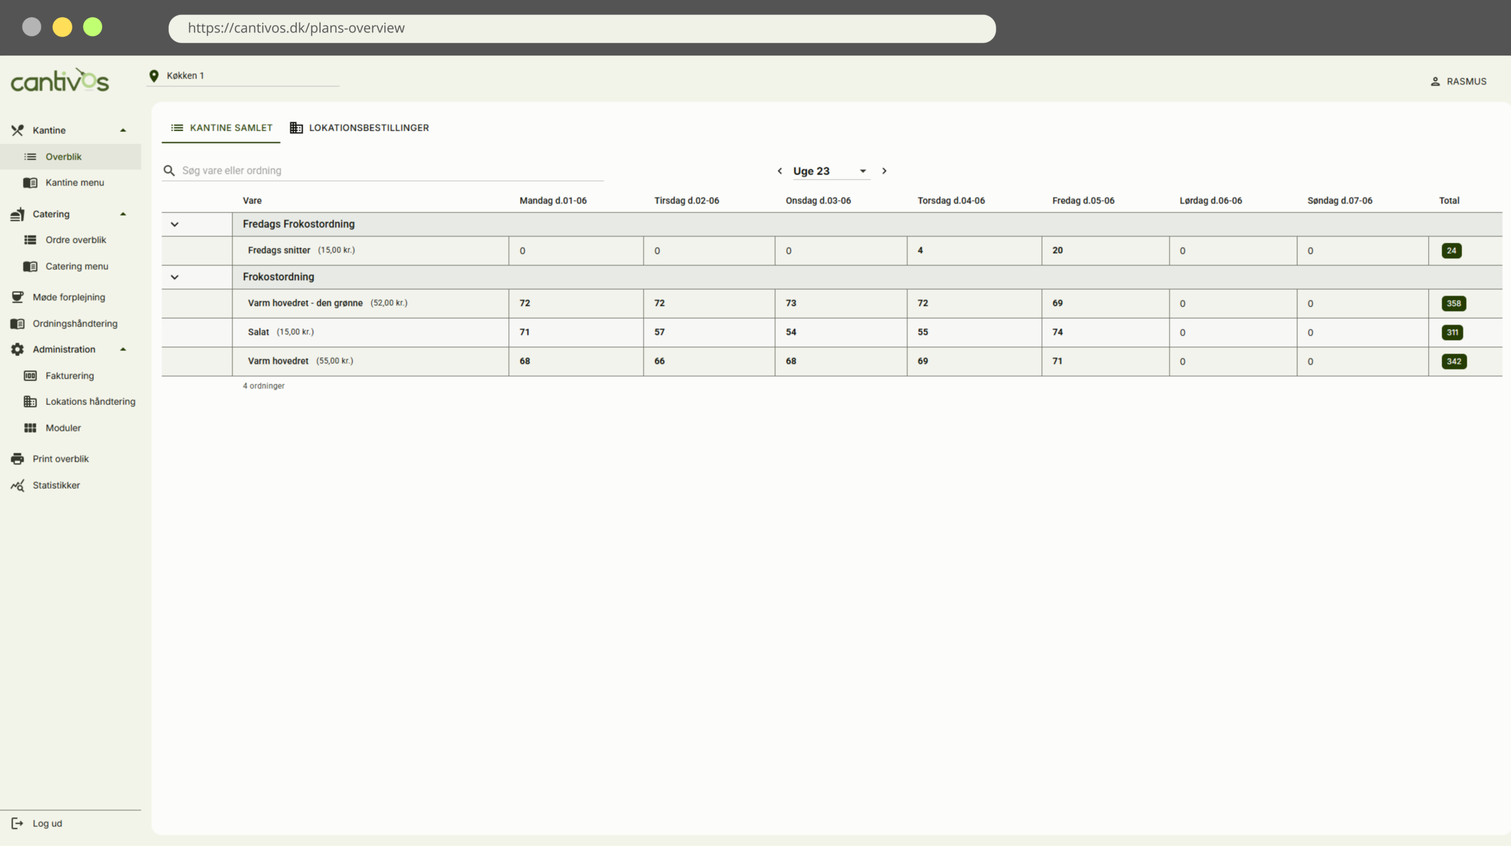
Task: Collapse the Administration sidebar section
Action: tap(123, 350)
